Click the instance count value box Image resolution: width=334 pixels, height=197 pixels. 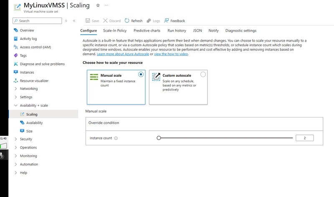(x=305, y=138)
